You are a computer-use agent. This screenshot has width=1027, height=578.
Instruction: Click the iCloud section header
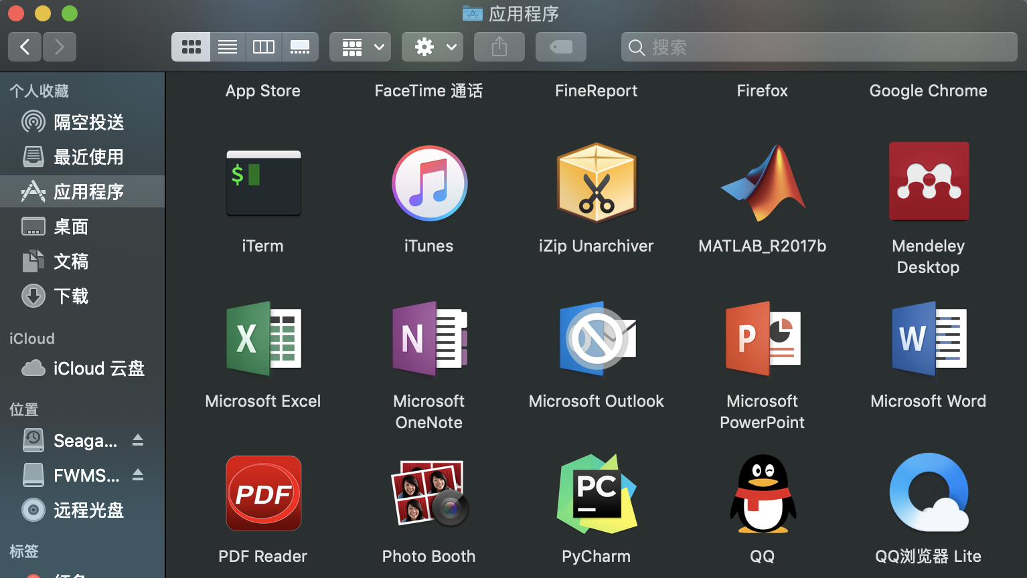tap(32, 339)
